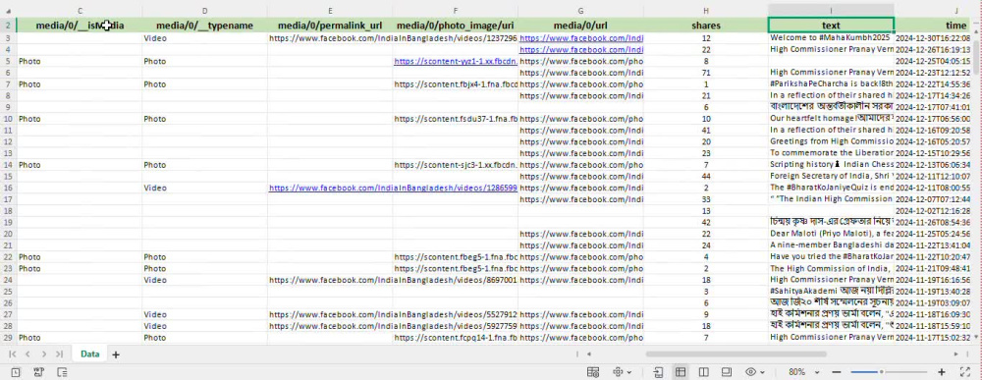This screenshot has width=982, height=380.
Task: Click the "shares" header cell
Action: [x=706, y=26]
